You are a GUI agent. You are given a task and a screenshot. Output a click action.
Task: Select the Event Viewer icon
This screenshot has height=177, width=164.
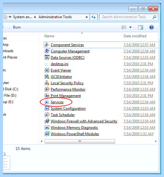click(47, 70)
